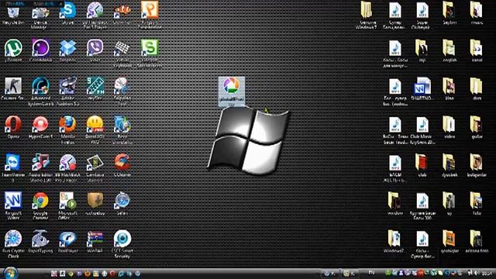The image size is (496, 279).
Task: Open the Microsoft Office shortcut
Action: 67,205
